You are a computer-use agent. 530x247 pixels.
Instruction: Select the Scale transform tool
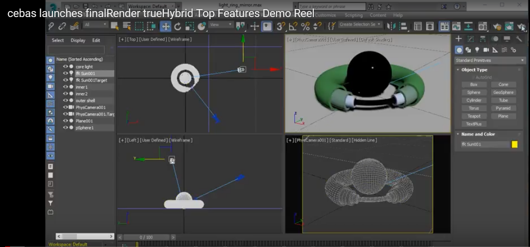point(190,26)
